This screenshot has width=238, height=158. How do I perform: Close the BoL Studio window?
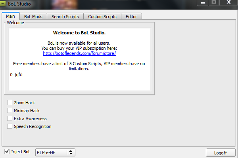click(x=228, y=2)
